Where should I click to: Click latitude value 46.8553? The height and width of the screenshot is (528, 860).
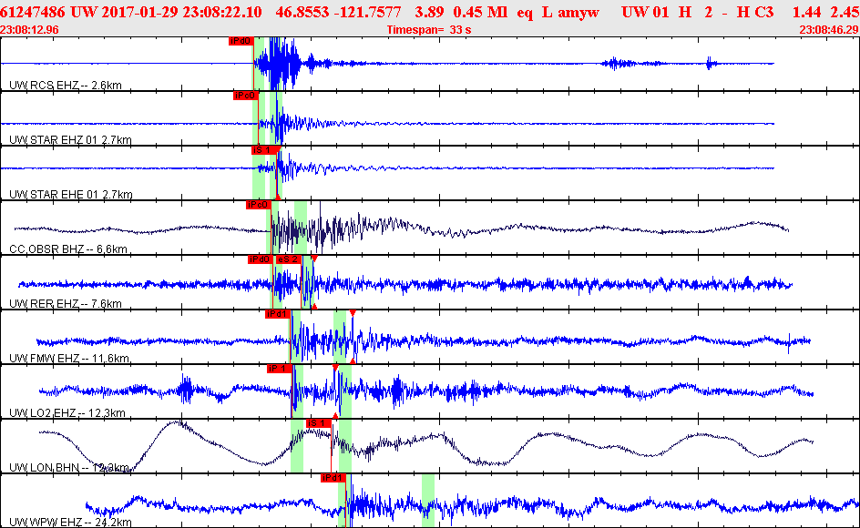[302, 12]
